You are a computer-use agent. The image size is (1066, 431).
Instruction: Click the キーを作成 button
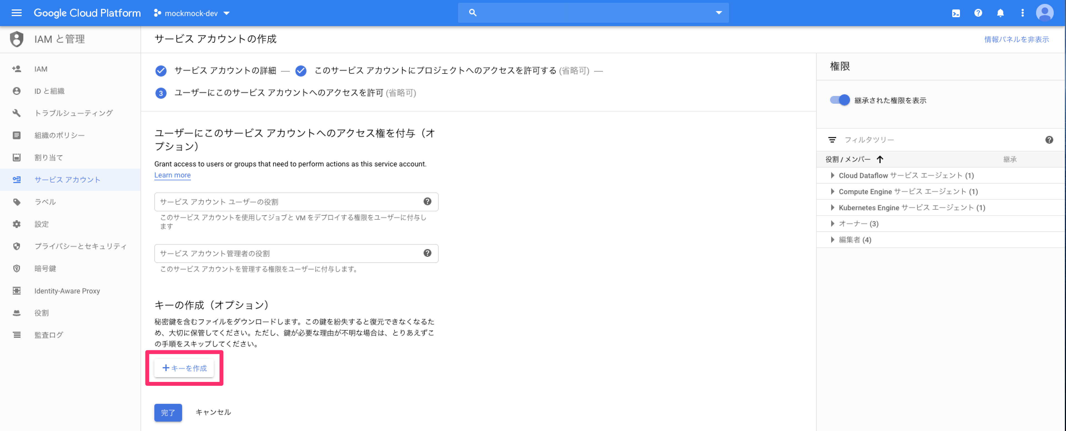click(184, 368)
